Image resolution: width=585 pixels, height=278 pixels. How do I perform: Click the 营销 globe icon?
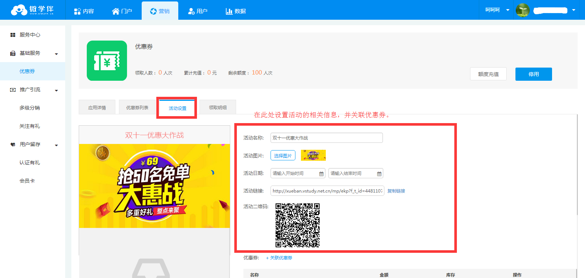pyautogui.click(x=153, y=11)
